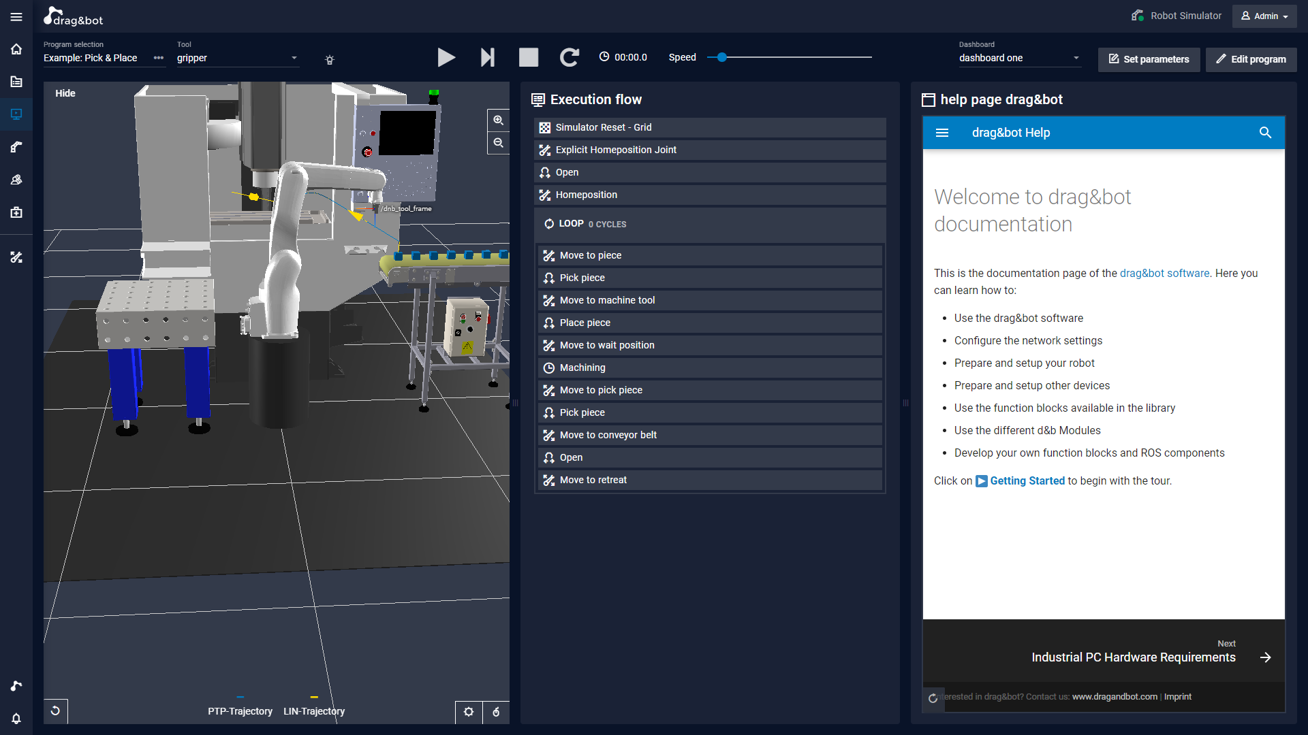Click Set parameters button
The height and width of the screenshot is (735, 1308).
coord(1149,59)
